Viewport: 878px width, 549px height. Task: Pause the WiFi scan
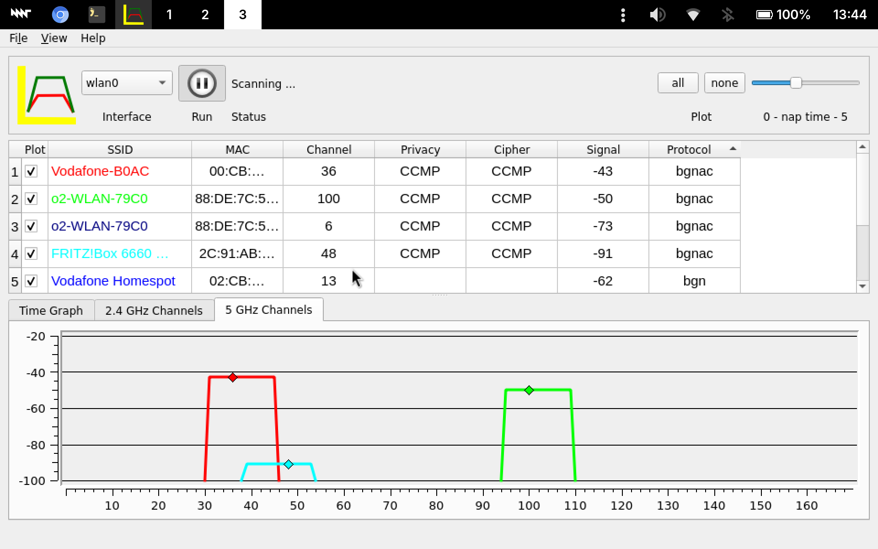[x=202, y=83]
